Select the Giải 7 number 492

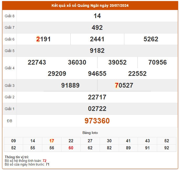click(97, 27)
